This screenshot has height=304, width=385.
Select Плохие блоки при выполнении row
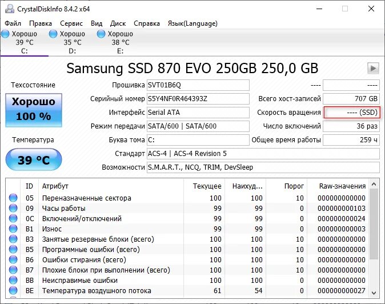pyautogui.click(x=187, y=270)
